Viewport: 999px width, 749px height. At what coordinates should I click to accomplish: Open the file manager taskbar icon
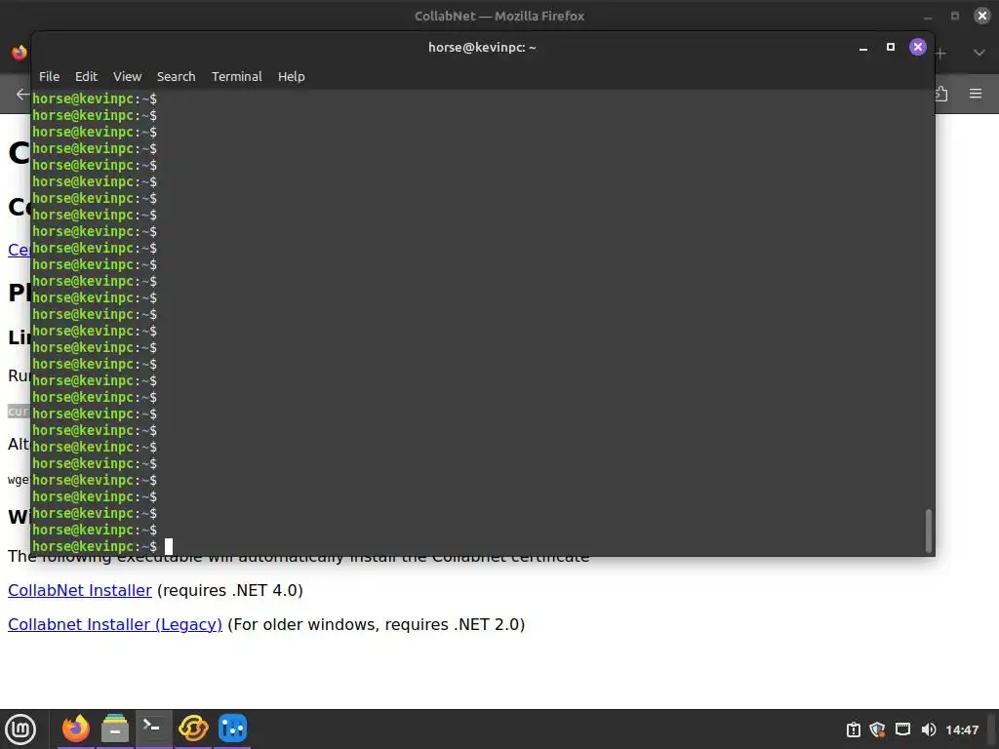pyautogui.click(x=115, y=728)
